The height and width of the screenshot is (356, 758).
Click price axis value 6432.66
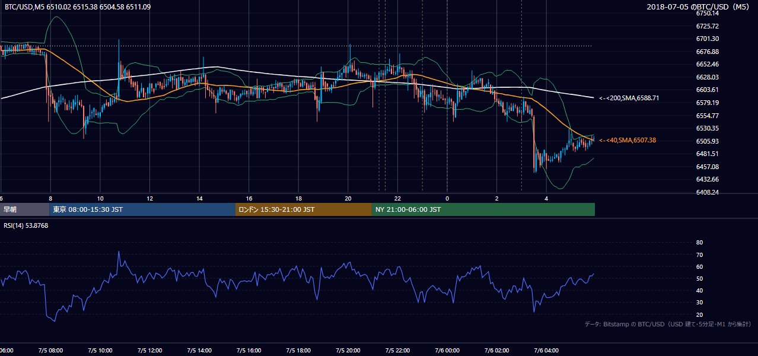pyautogui.click(x=708, y=179)
